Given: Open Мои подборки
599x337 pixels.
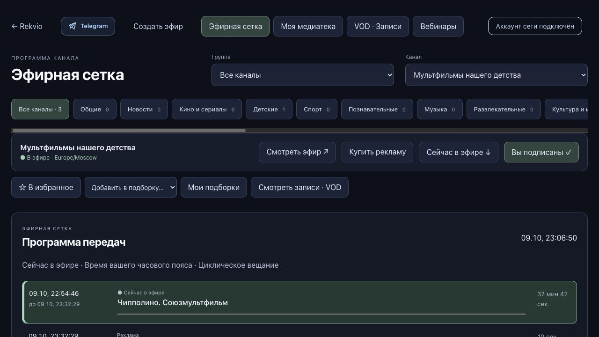Looking at the screenshot, I should tap(214, 187).
